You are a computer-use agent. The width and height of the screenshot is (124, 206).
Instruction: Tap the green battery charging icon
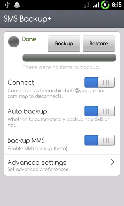coord(105,5)
